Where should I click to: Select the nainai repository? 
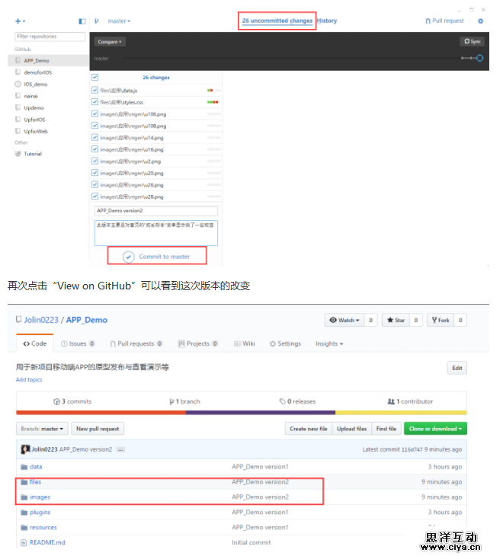point(48,96)
